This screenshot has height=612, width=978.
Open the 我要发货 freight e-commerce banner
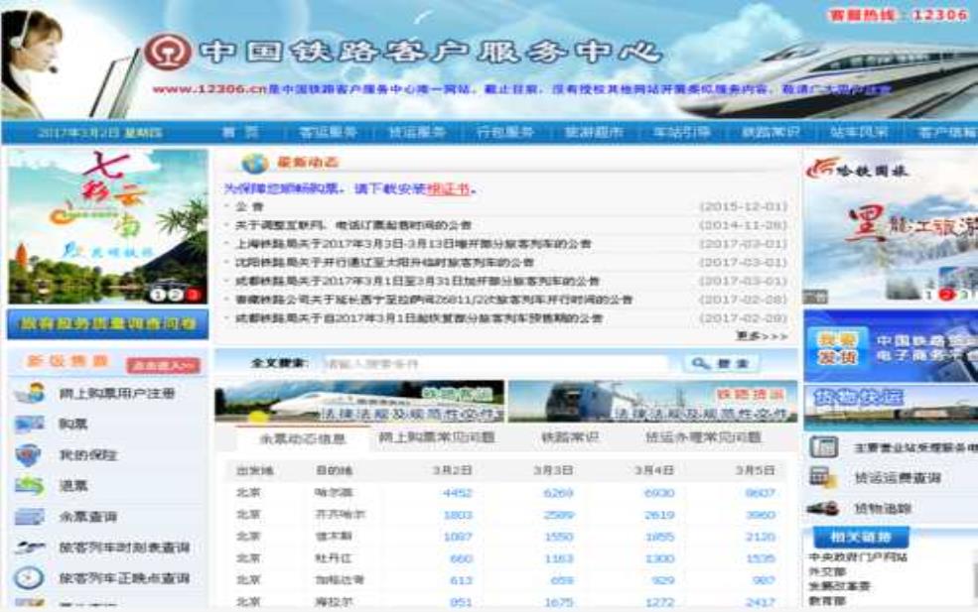(x=891, y=346)
